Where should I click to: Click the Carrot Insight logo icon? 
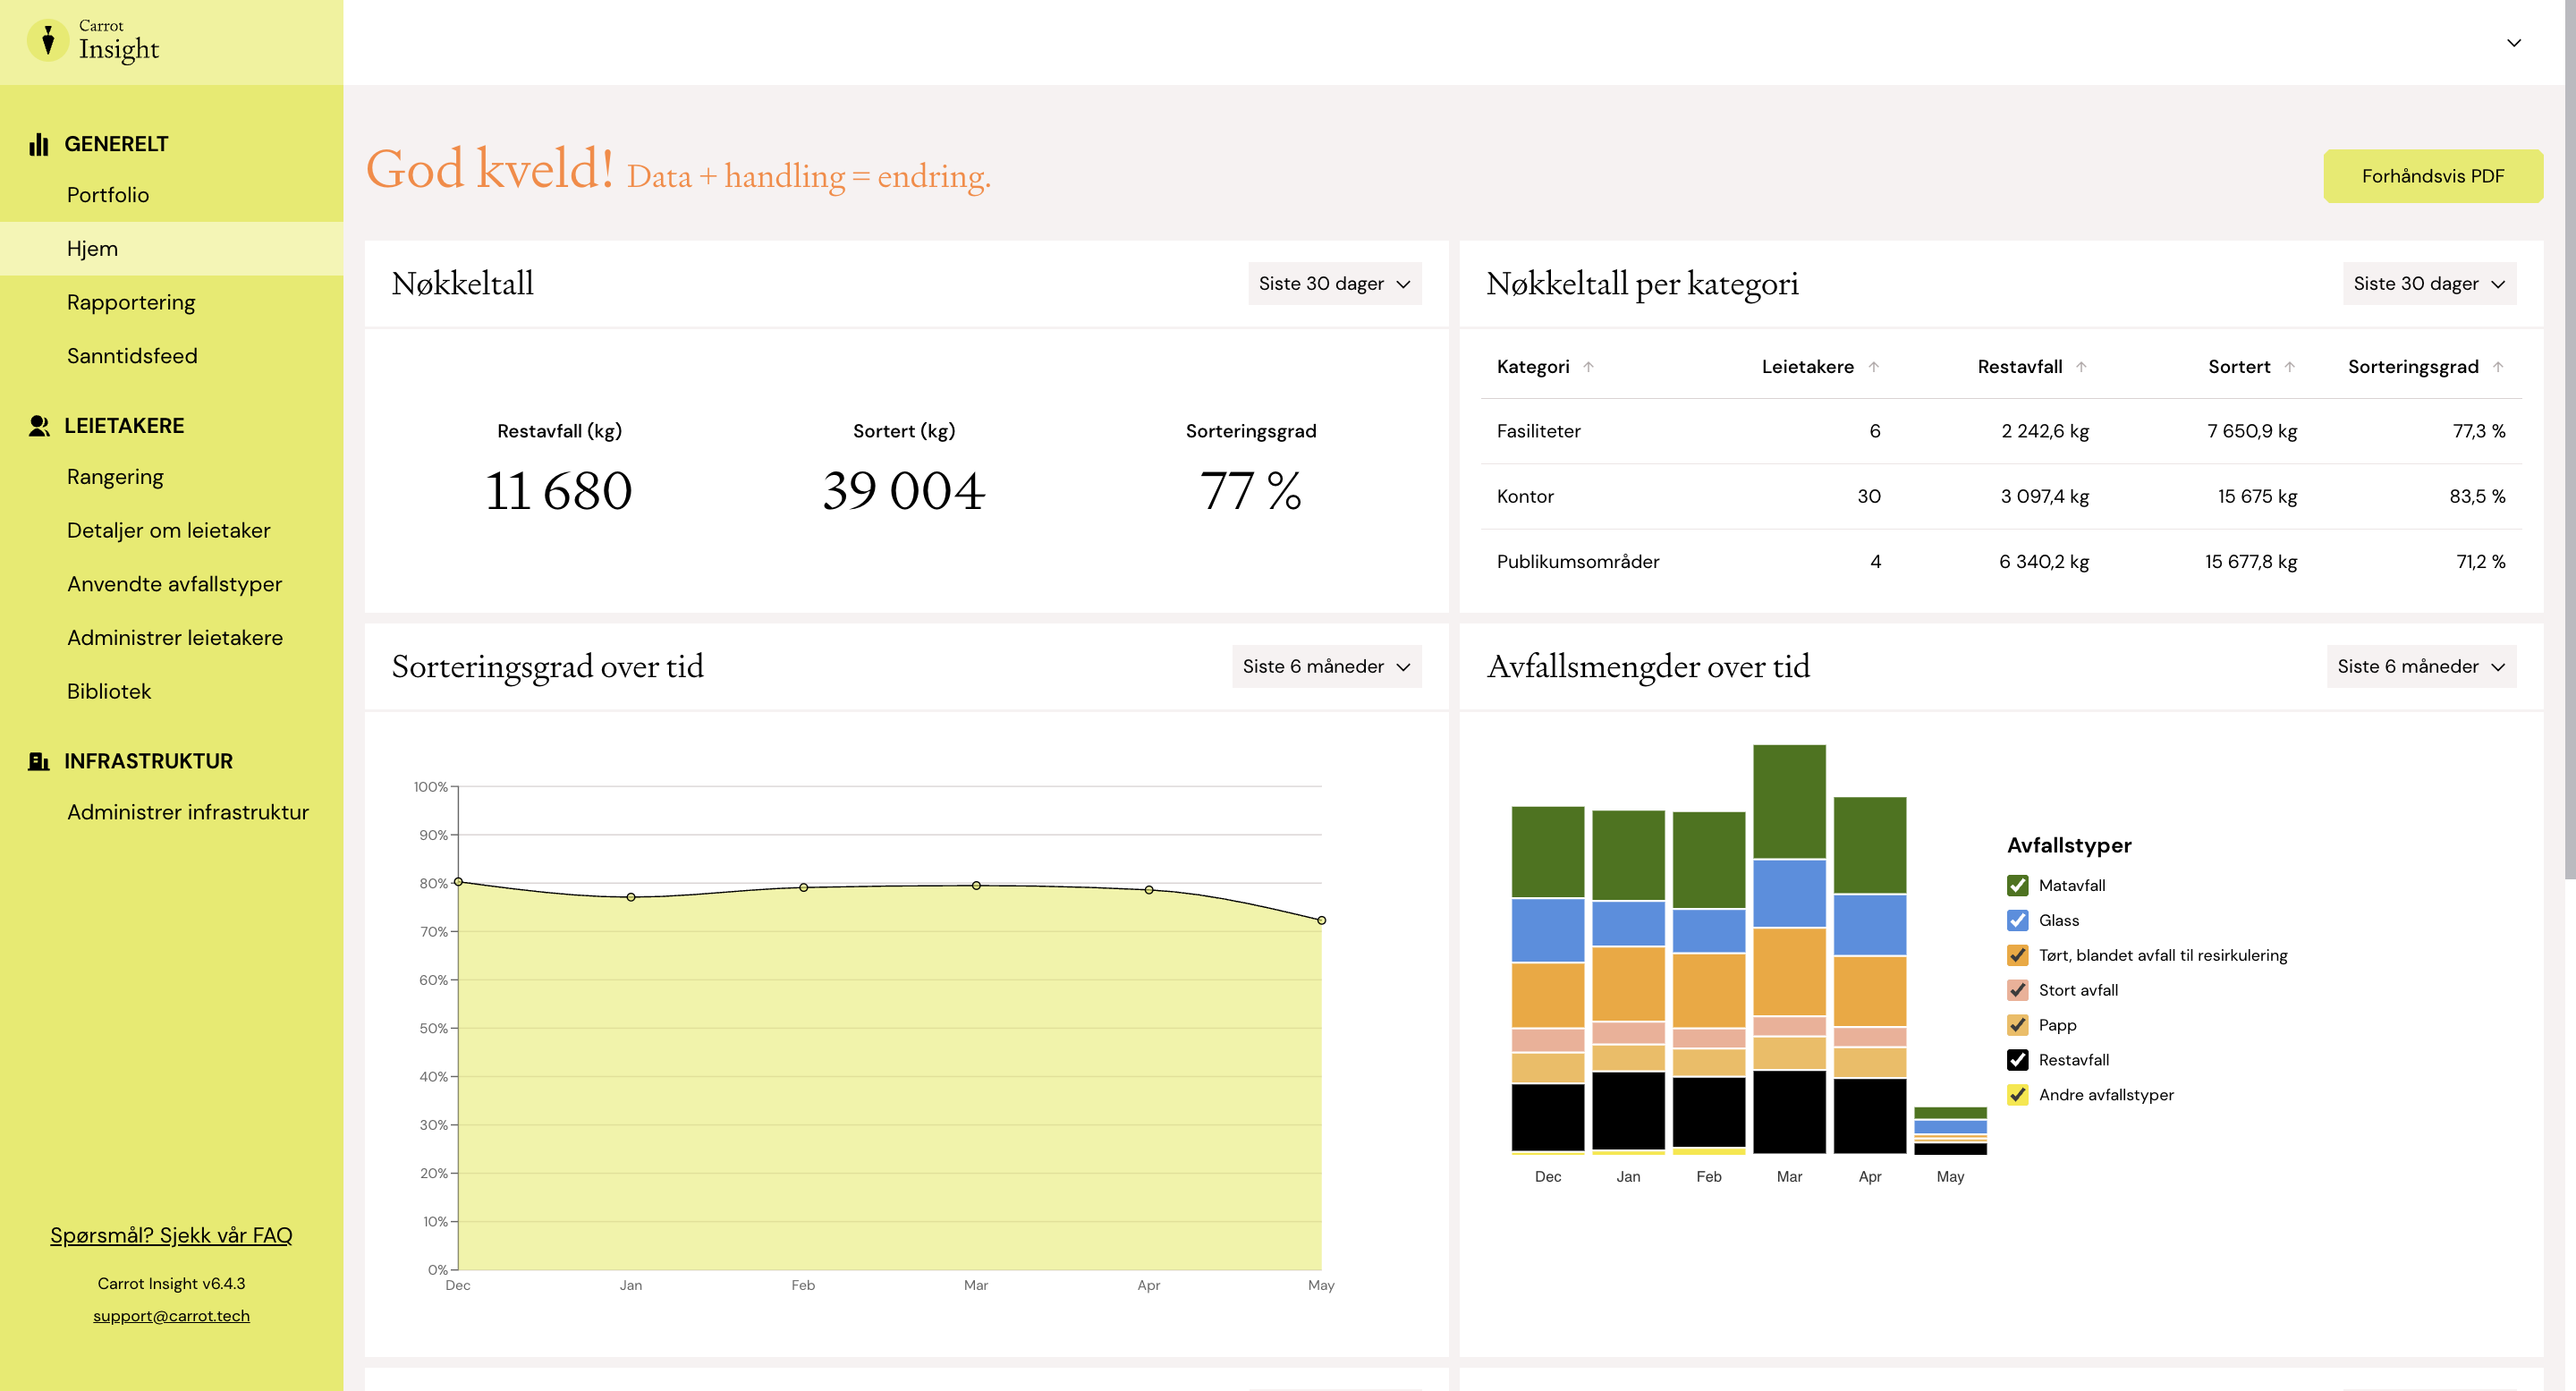tap(48, 41)
